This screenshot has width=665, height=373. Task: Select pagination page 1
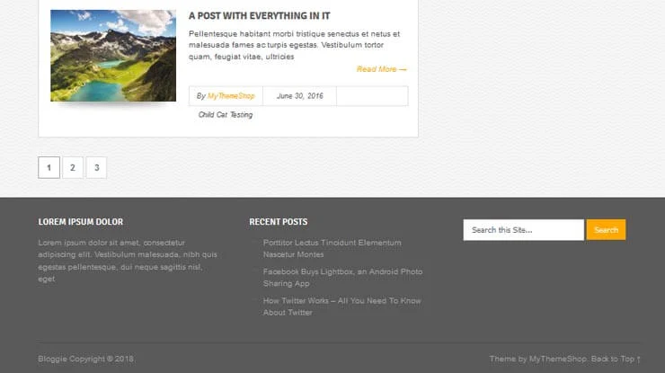coord(49,167)
